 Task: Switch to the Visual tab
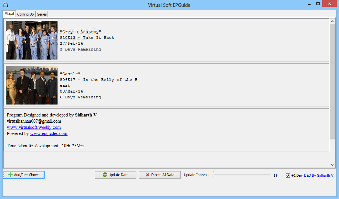[9, 14]
